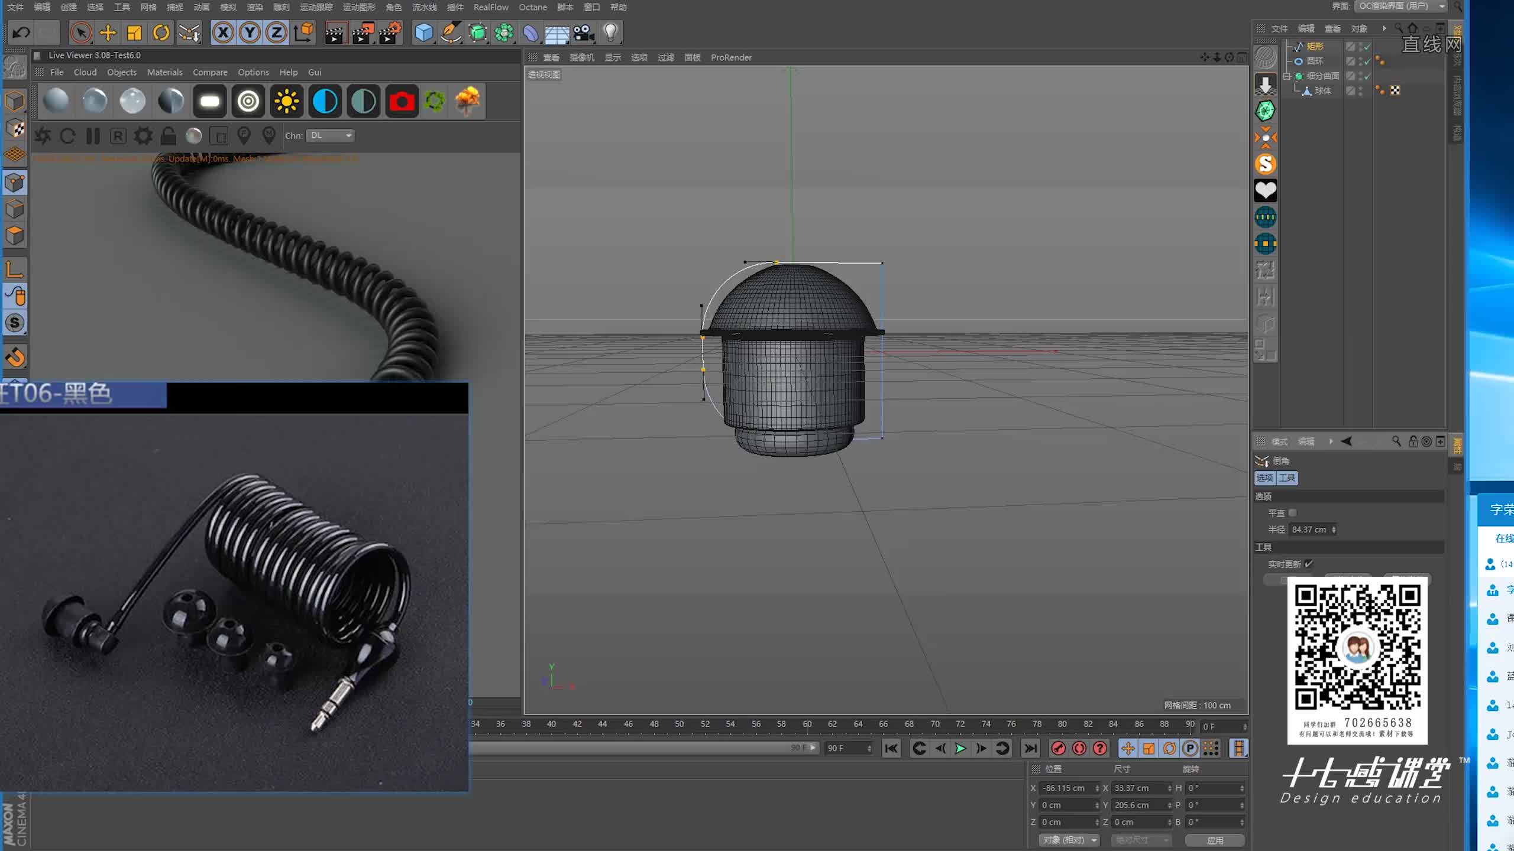The image size is (1514, 851).
Task: Toggle the Attribute Manager lock icon
Action: pyautogui.click(x=1413, y=441)
